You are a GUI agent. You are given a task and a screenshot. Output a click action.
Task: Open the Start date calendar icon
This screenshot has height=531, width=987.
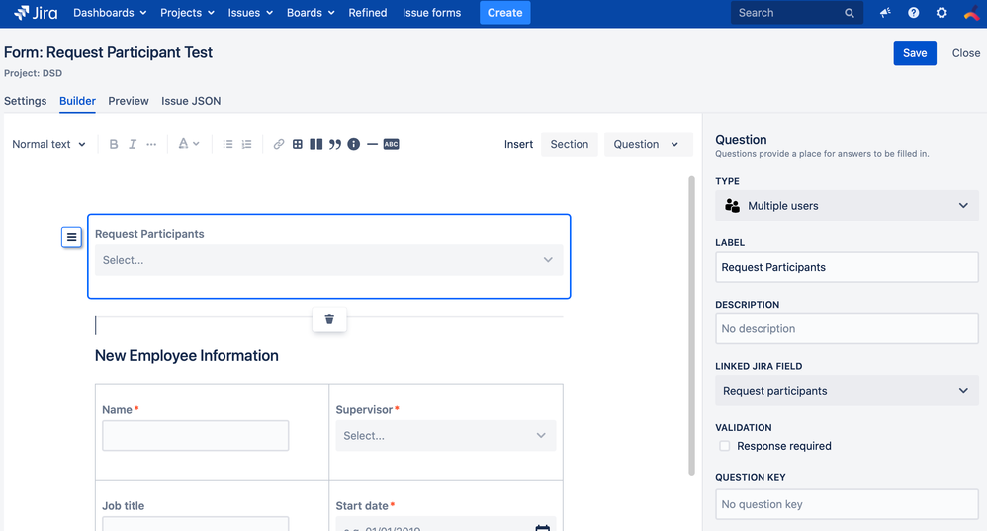coord(543,527)
